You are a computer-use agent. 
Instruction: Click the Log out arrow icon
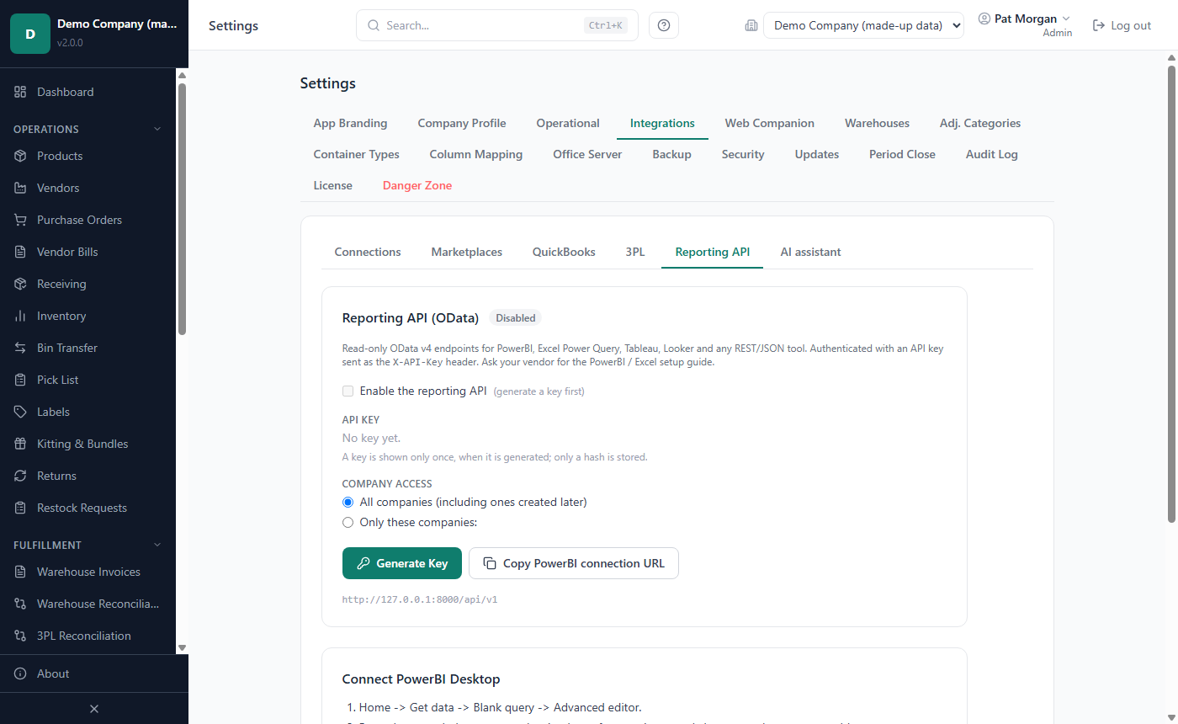coord(1099,25)
